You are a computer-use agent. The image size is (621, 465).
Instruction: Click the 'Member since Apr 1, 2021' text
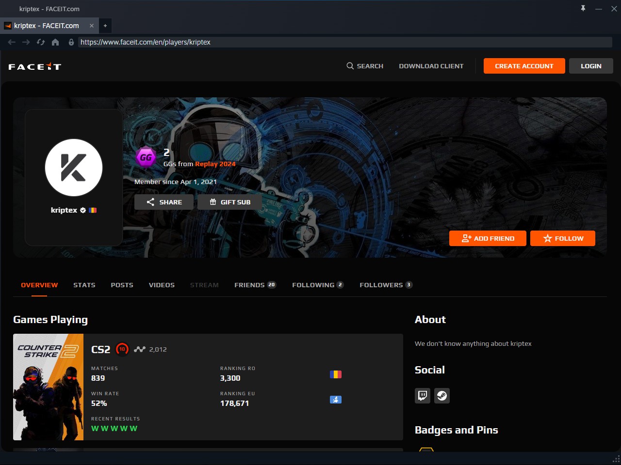click(176, 182)
